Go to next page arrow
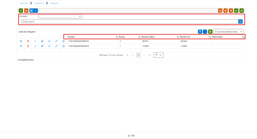This screenshot has width=257, height=139. 144,55
